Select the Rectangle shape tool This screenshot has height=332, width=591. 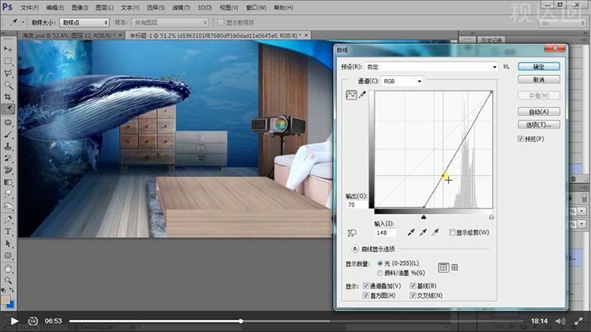pos(8,255)
